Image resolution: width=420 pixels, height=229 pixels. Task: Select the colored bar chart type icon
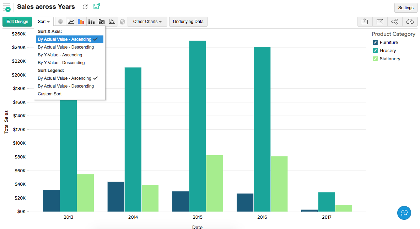pyautogui.click(x=81, y=21)
